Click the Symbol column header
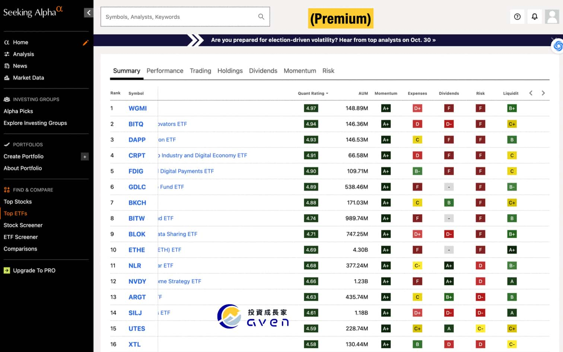Image resolution: width=563 pixels, height=352 pixels. click(136, 93)
